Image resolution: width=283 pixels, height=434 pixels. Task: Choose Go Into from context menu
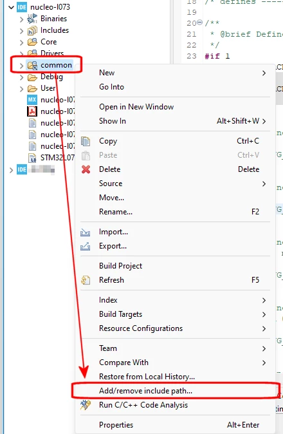click(x=175, y=87)
